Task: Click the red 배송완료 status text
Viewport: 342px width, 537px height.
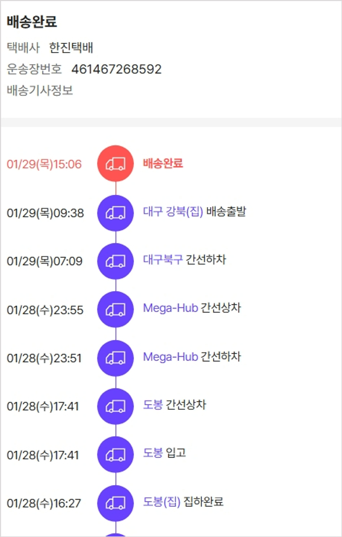Action: point(163,163)
